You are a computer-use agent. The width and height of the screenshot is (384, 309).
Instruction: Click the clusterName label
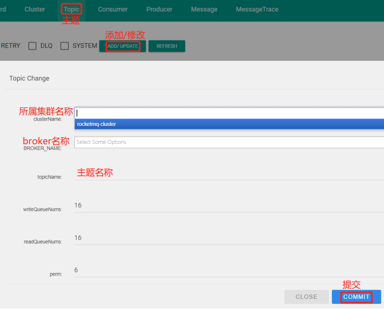(48, 119)
